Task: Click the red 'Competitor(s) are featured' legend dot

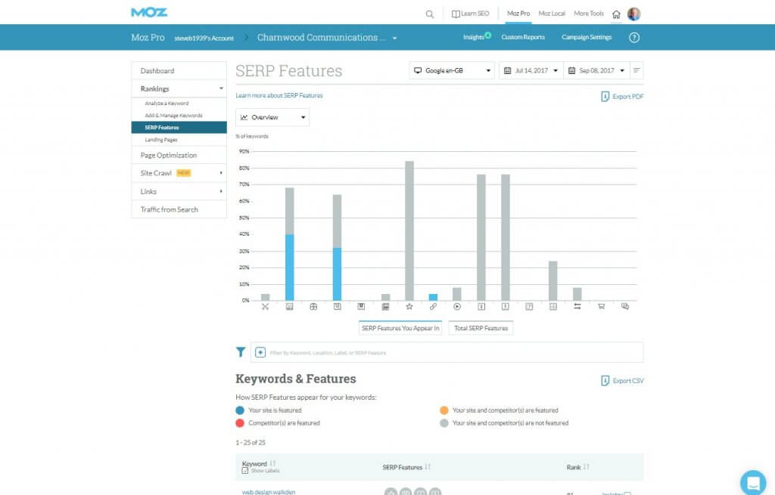Action: coord(240,423)
